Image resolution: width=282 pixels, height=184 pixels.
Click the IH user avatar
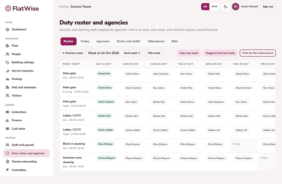coord(235,7)
